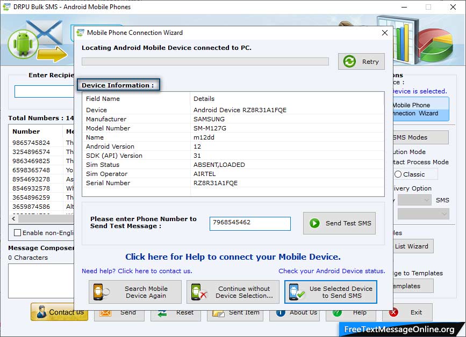This screenshot has width=466, height=337.
Task: Select number 3254896574 in the list
Action: [31, 152]
